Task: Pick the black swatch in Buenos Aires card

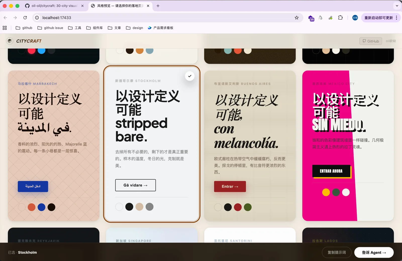Action: 228,207
